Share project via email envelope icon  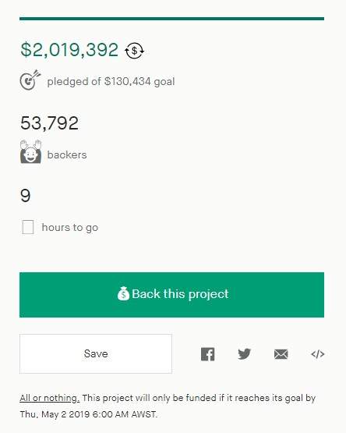point(281,354)
